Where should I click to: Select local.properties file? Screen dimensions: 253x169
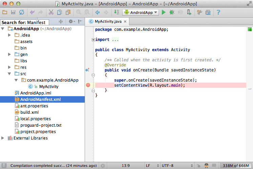pos(33,119)
